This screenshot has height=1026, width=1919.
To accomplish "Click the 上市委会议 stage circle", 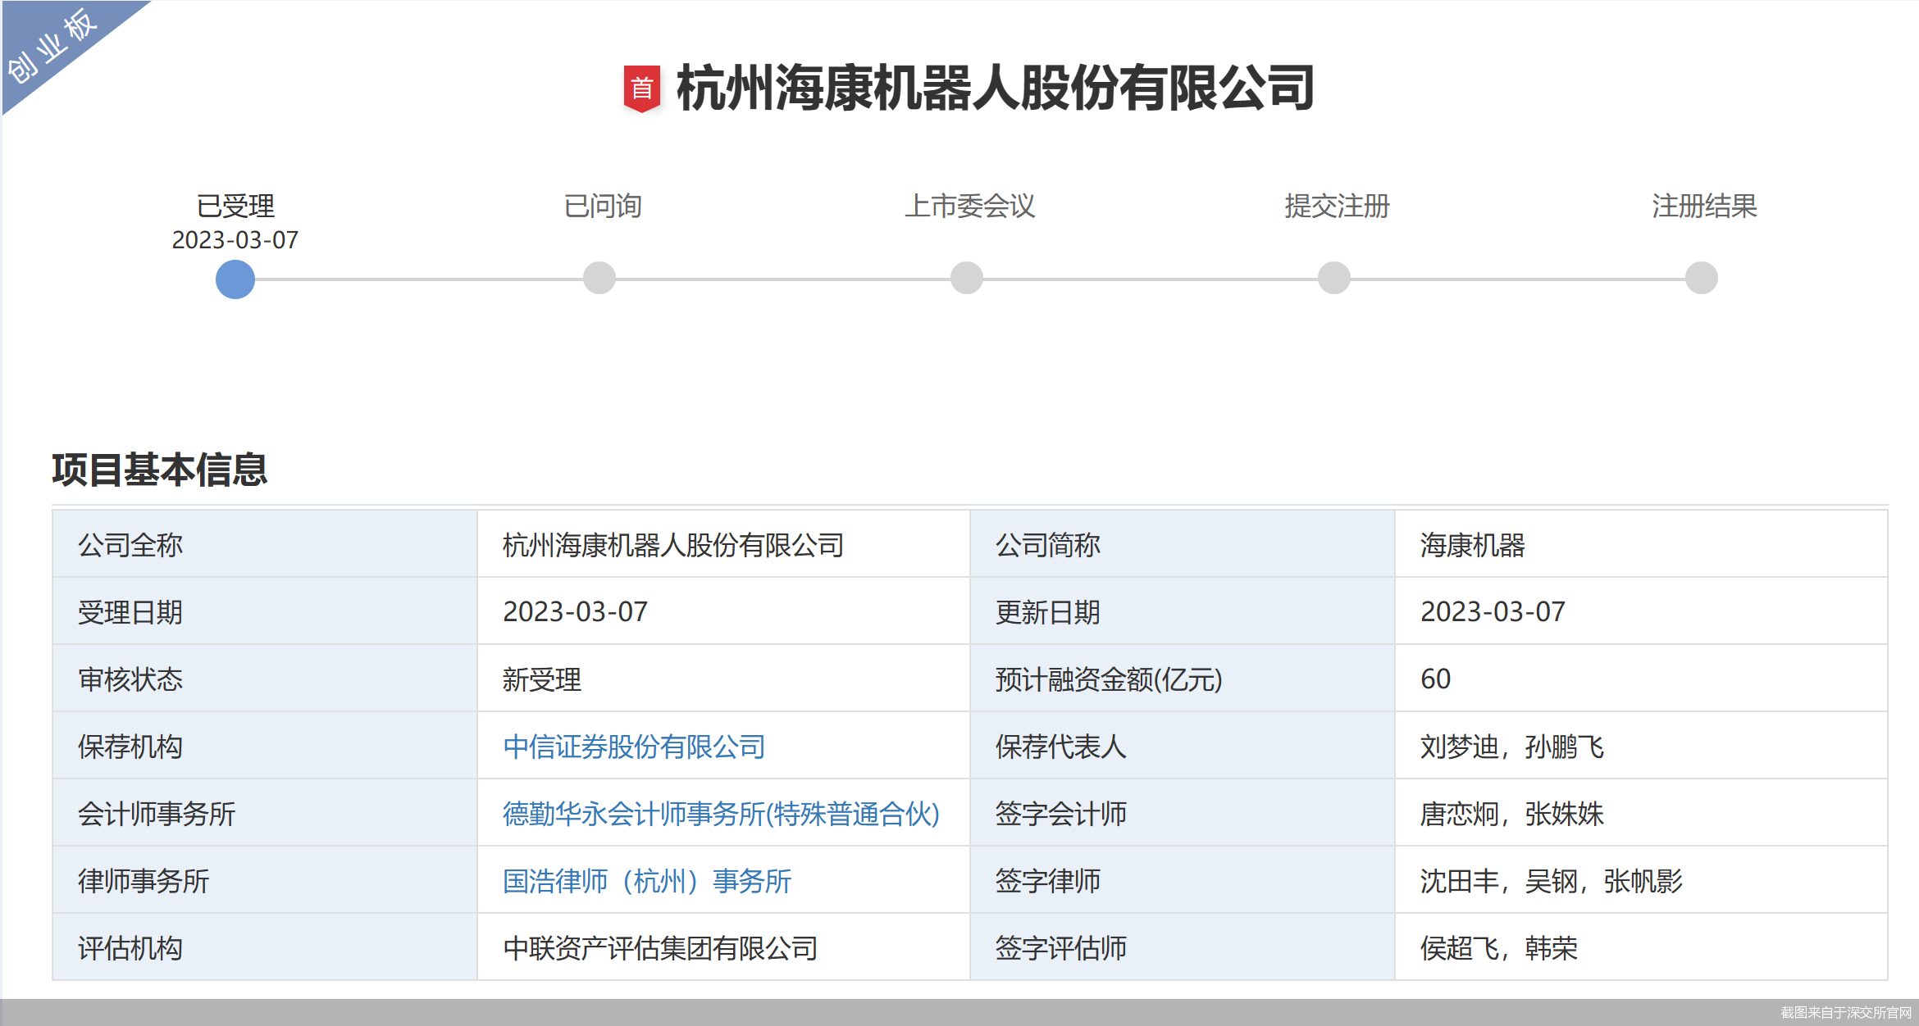I will coord(967,278).
